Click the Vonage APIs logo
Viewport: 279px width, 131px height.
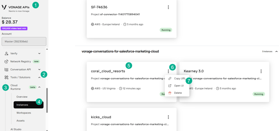point(16,7)
